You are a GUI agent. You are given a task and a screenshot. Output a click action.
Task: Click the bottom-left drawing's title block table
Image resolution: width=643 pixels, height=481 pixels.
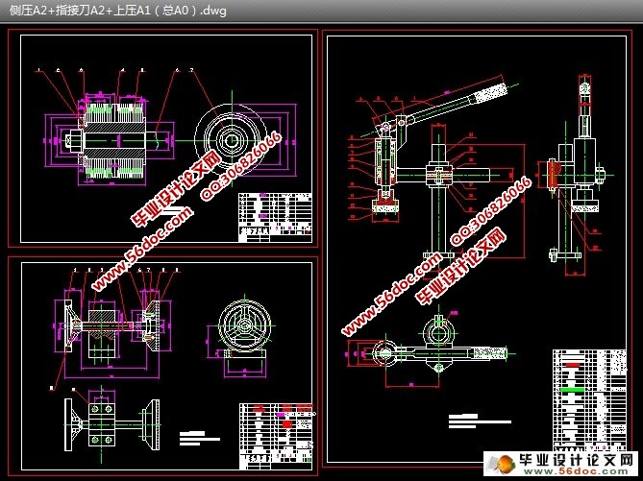pyautogui.click(x=277, y=436)
